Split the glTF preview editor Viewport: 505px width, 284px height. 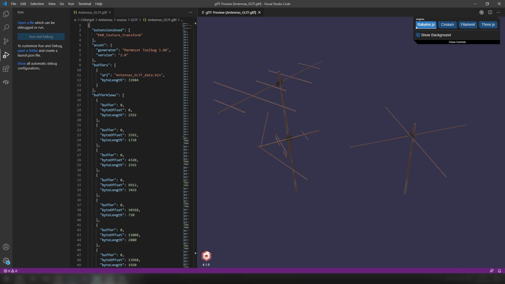(x=490, y=12)
